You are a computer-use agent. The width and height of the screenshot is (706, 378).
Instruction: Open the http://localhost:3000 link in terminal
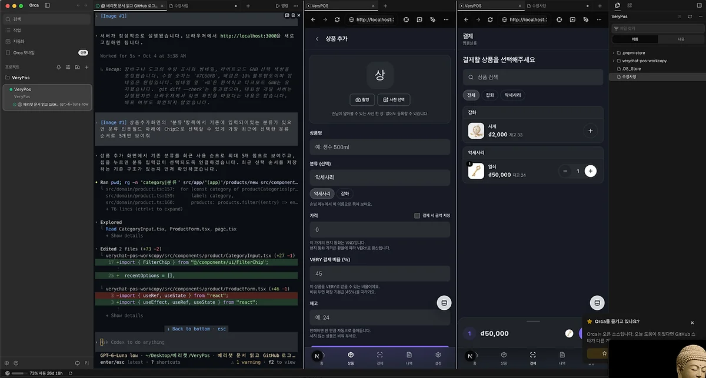[257, 36]
